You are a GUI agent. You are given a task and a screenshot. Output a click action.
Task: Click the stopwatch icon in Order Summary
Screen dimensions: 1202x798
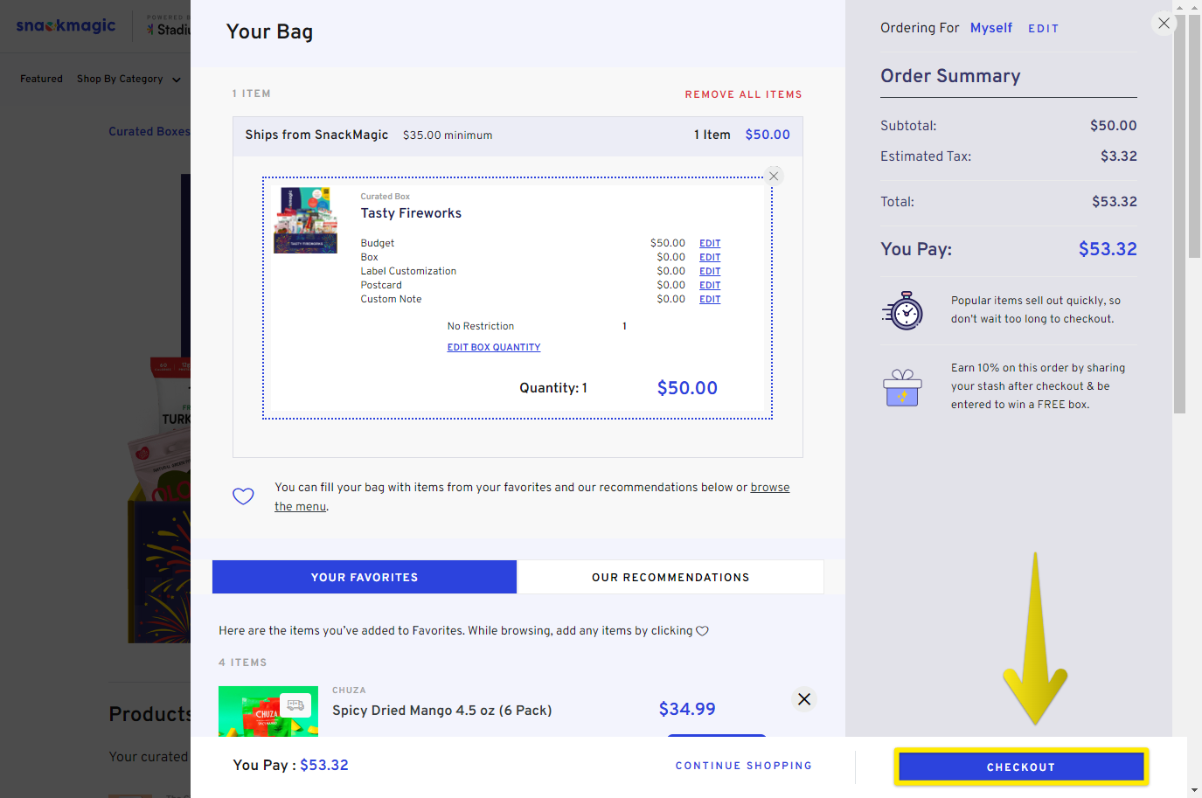903,310
